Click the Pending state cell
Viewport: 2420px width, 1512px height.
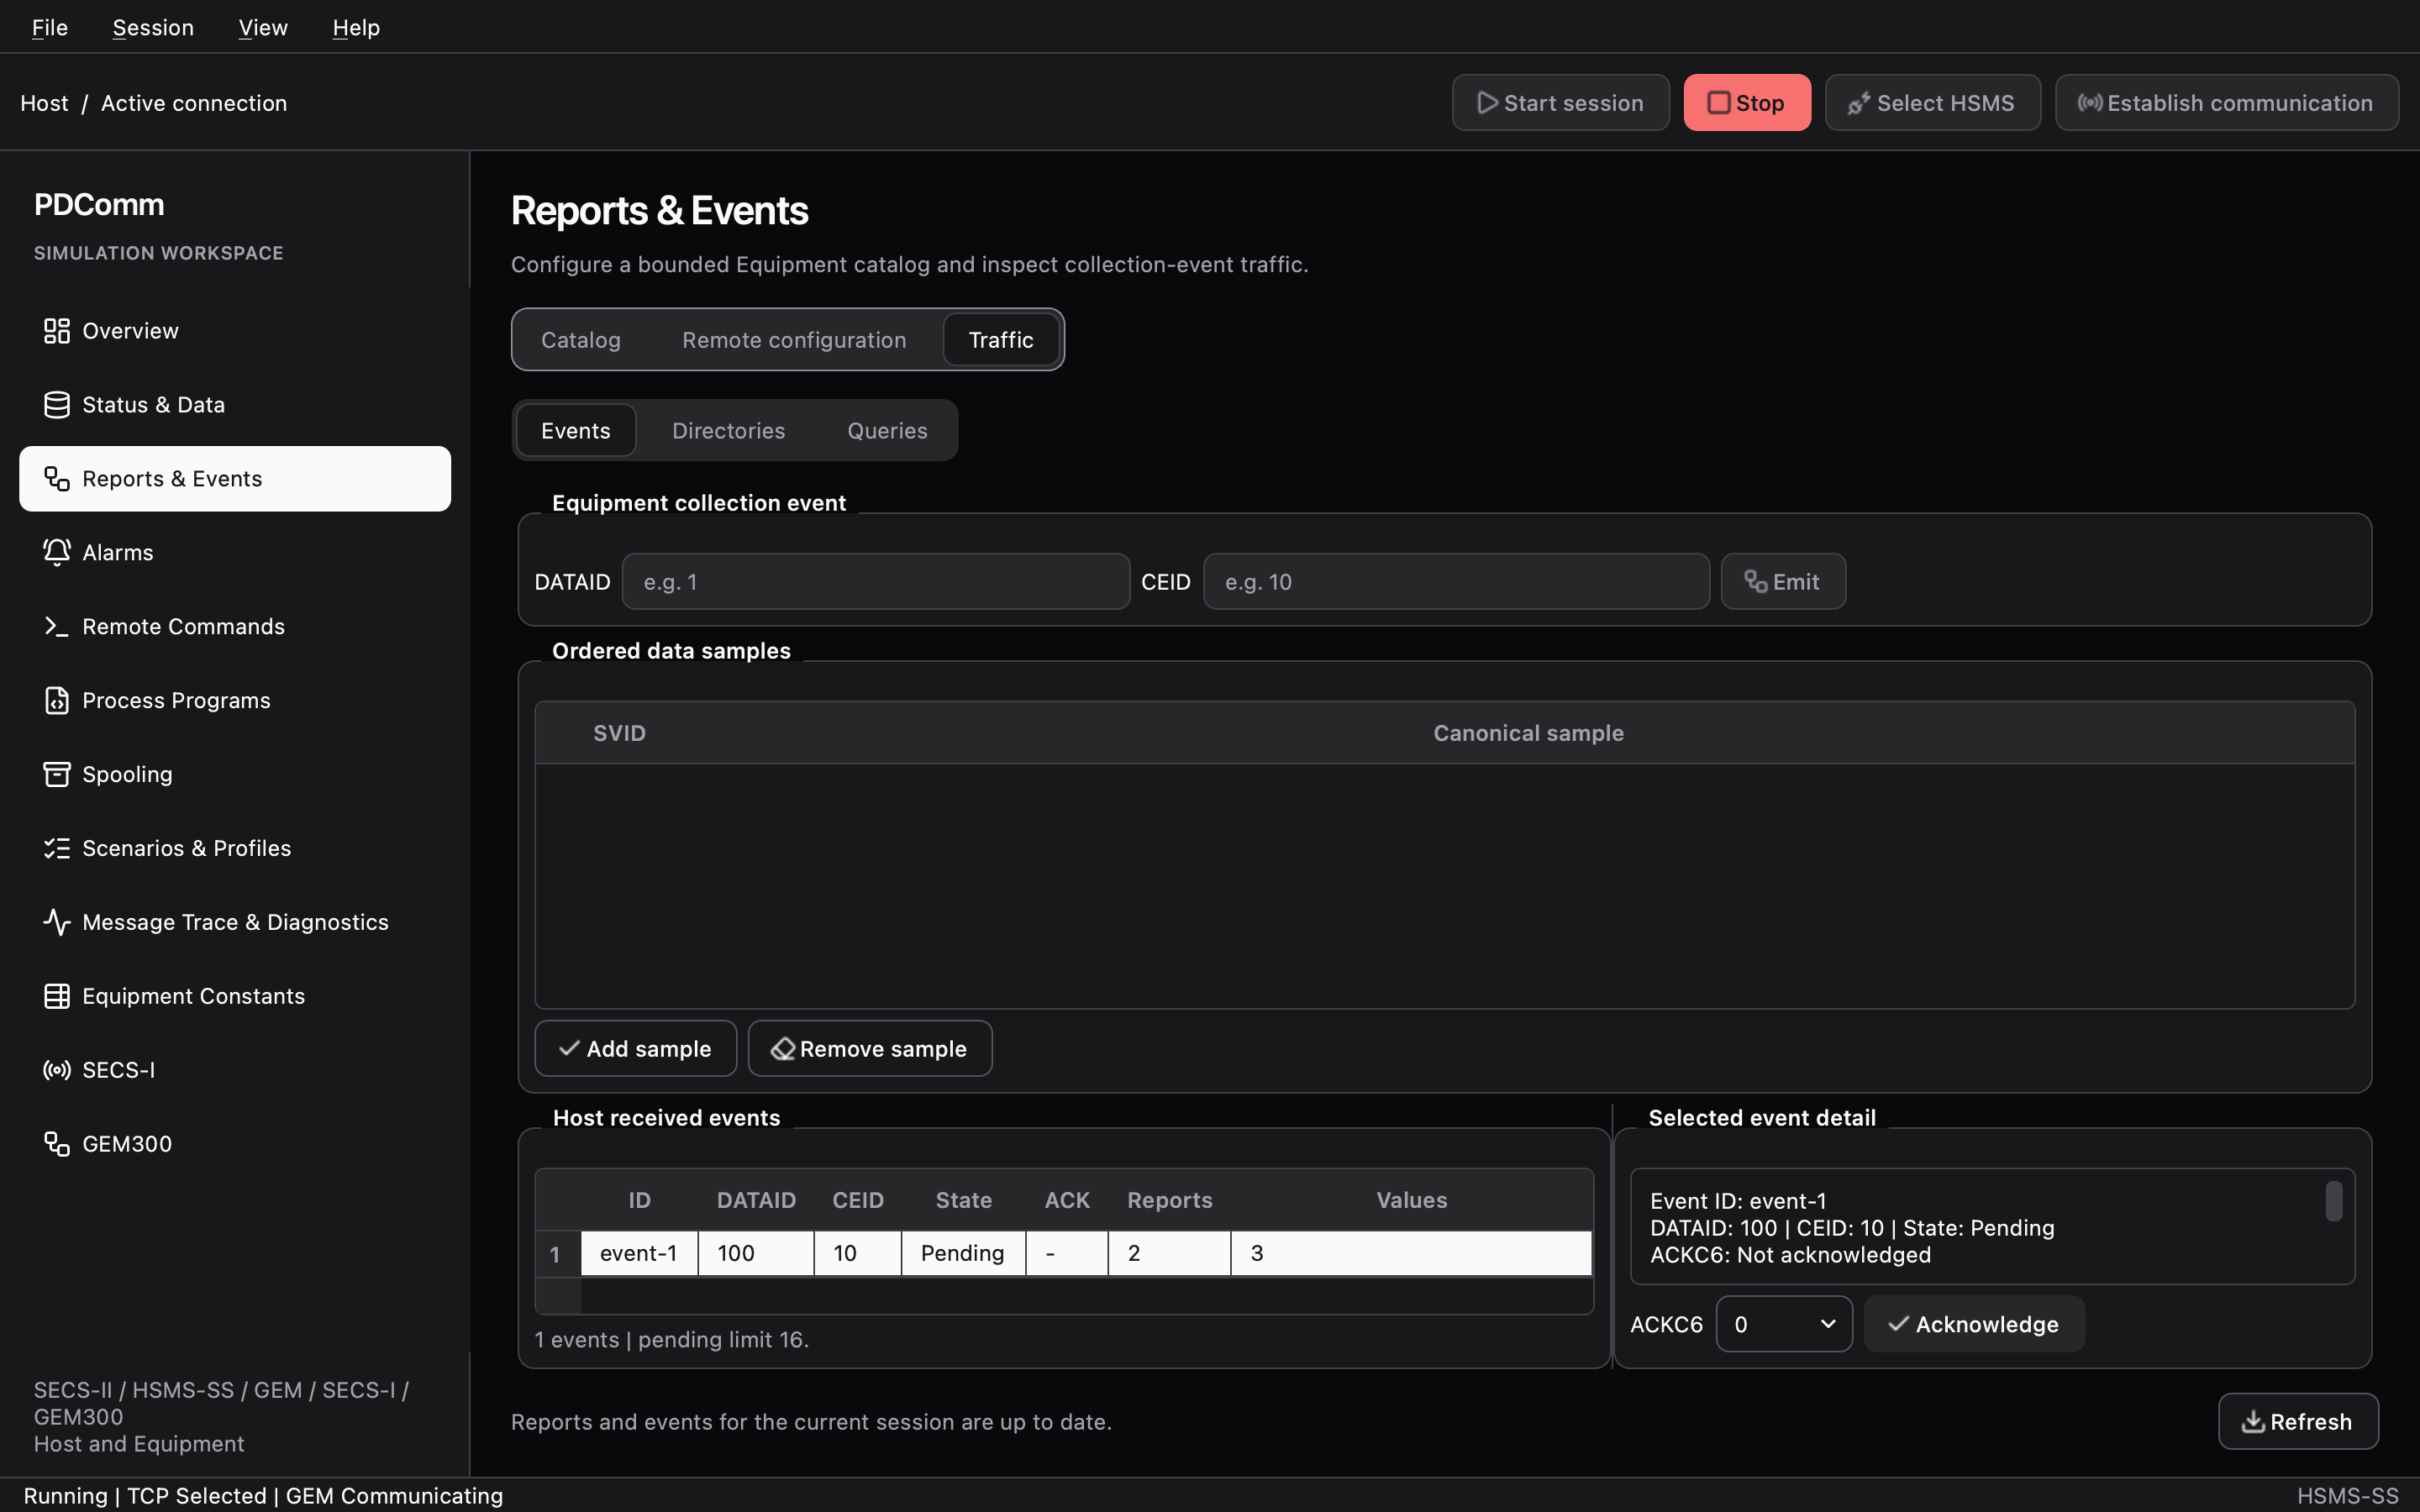[963, 1253]
